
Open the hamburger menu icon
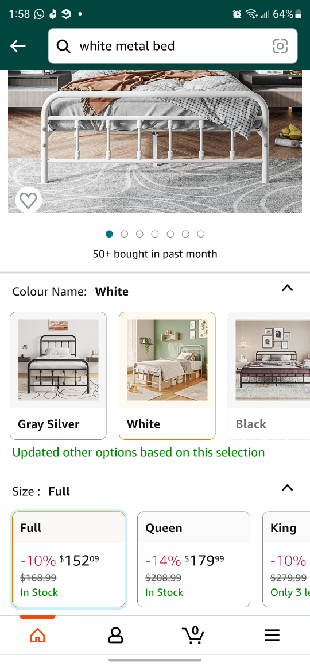[272, 635]
